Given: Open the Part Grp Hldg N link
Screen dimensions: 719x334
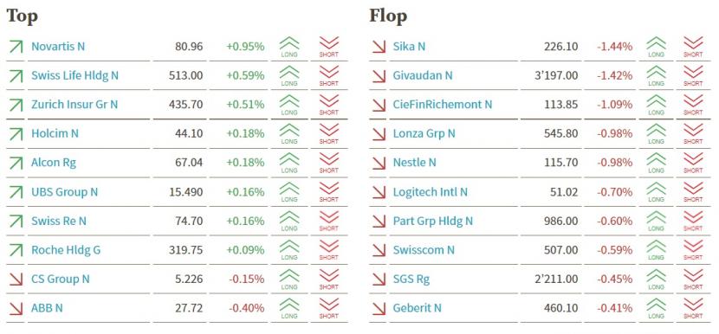Looking at the screenshot, I should [432, 221].
